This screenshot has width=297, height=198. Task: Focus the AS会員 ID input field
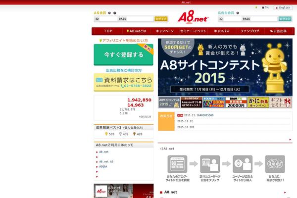[108, 19]
